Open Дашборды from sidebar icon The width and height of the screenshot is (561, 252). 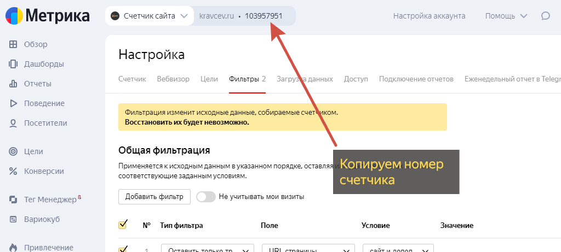click(13, 65)
